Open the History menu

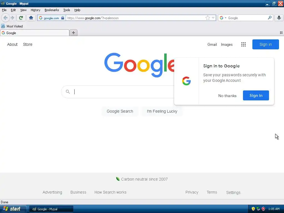coord(35,10)
